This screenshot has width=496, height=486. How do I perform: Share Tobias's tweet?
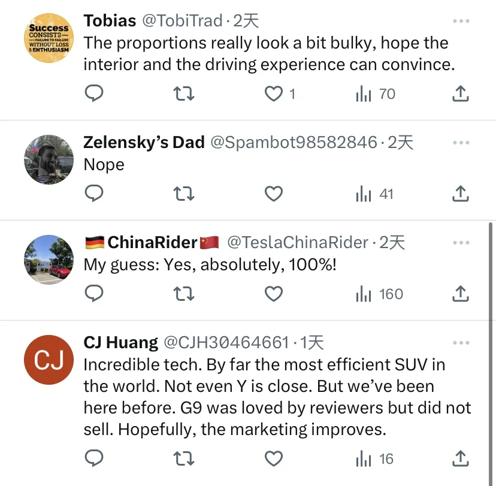point(459,94)
